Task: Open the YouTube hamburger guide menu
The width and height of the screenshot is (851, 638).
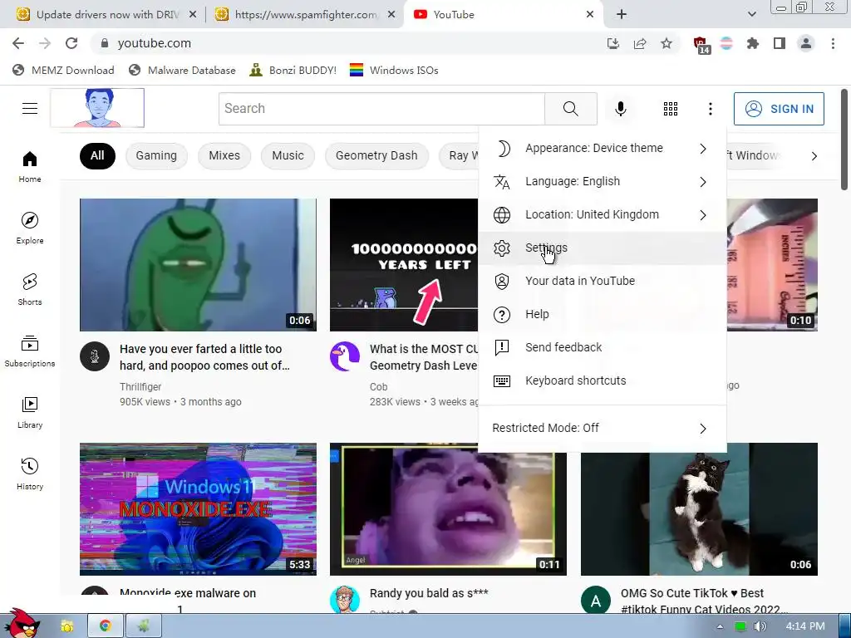Action: (30, 109)
